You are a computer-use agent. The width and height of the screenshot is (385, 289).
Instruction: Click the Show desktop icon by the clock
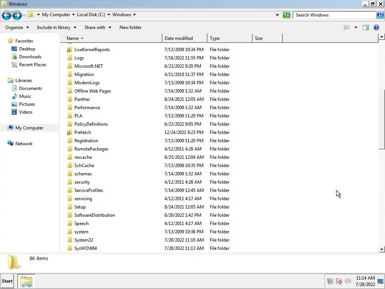380,281
